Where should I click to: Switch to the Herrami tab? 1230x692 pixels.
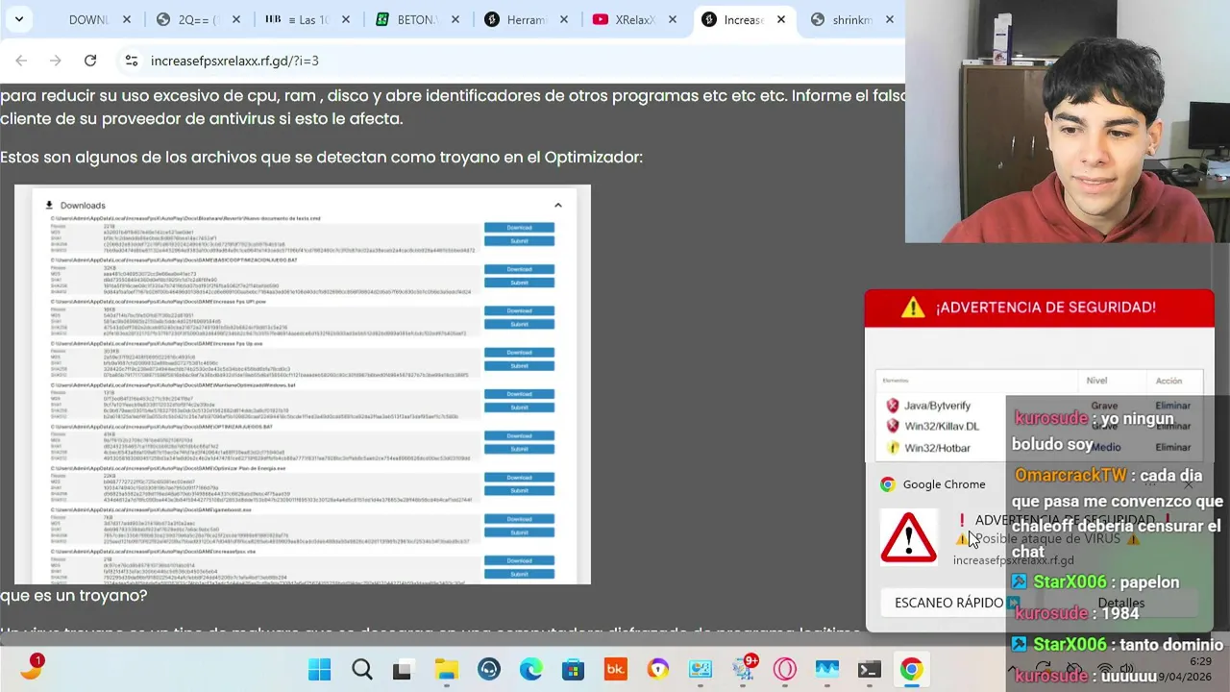coord(526,19)
